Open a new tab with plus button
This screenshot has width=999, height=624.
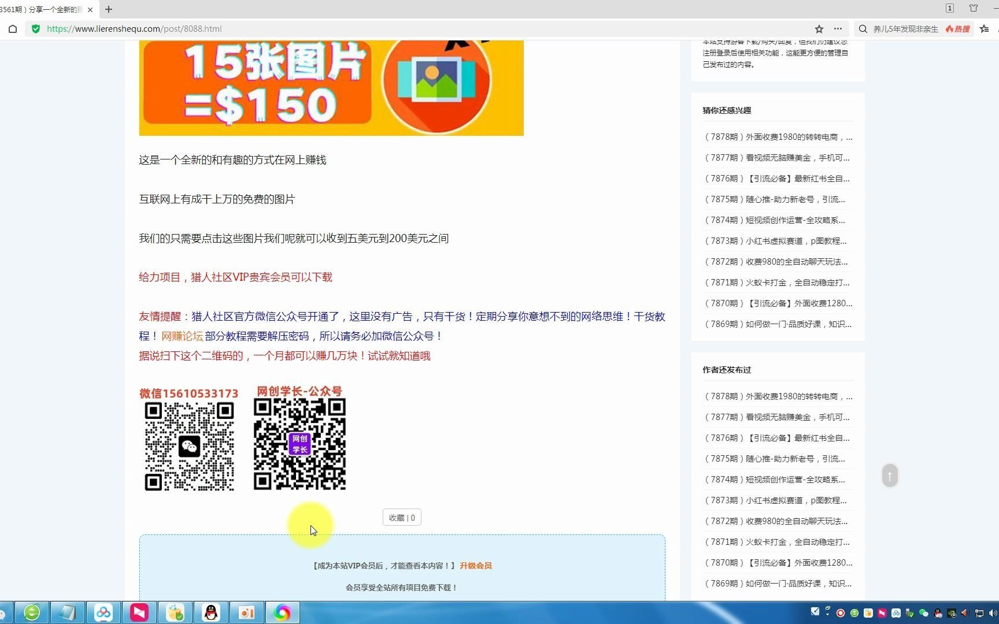[x=109, y=9]
